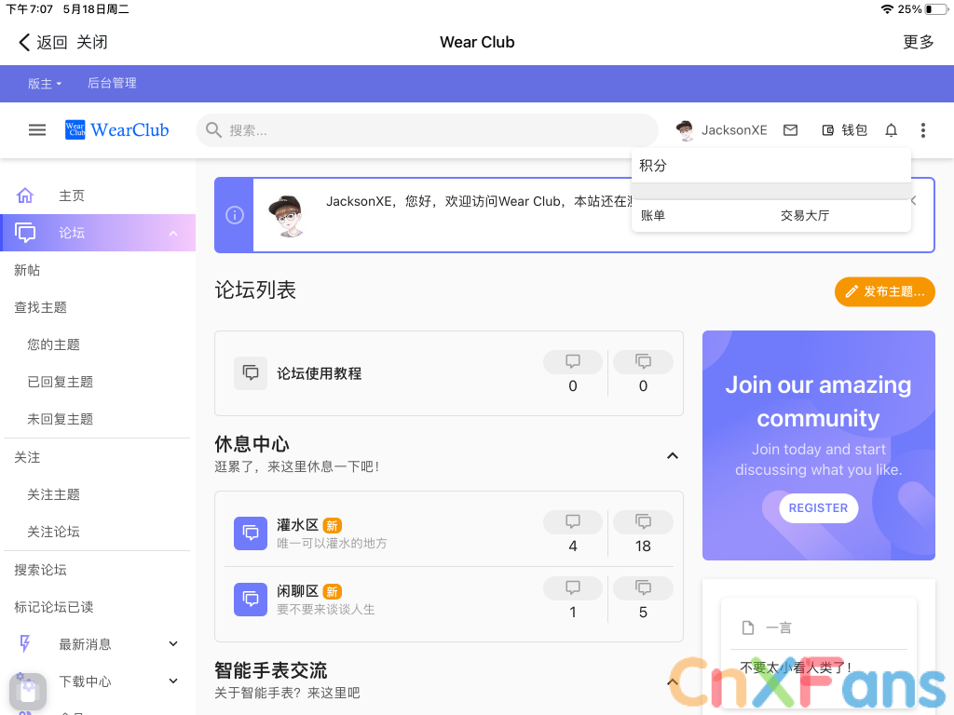The image size is (954, 715).
Task: Click the 闲聊区 forum icon
Action: 251,600
